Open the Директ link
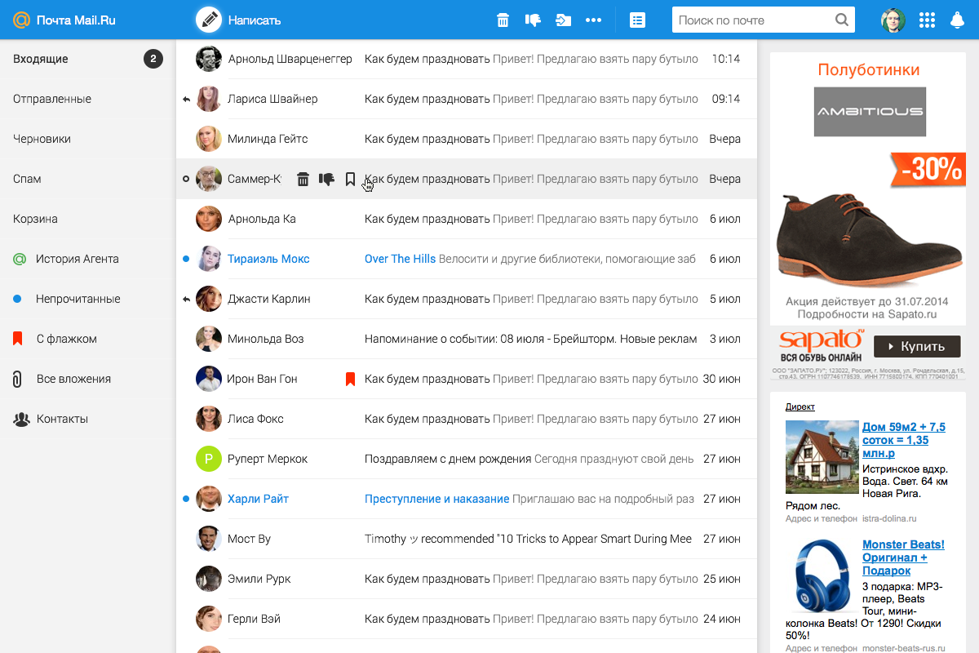This screenshot has height=653, width=979. pyautogui.click(x=800, y=406)
